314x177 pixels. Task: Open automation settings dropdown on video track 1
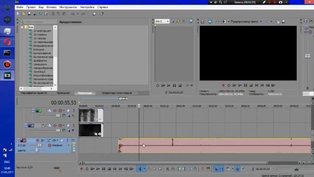(x=64, y=111)
